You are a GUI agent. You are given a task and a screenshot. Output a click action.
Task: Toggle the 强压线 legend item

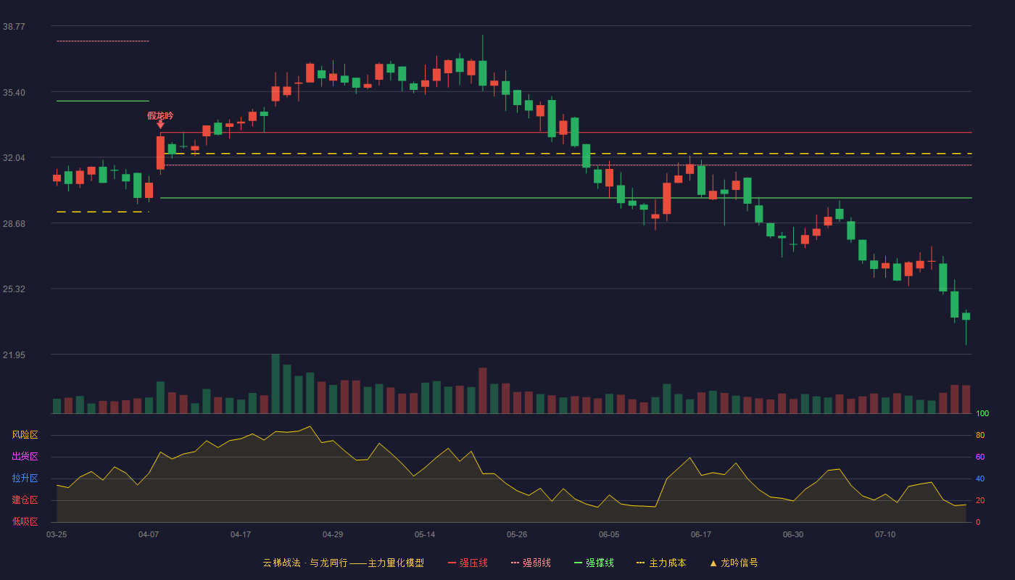(x=468, y=563)
